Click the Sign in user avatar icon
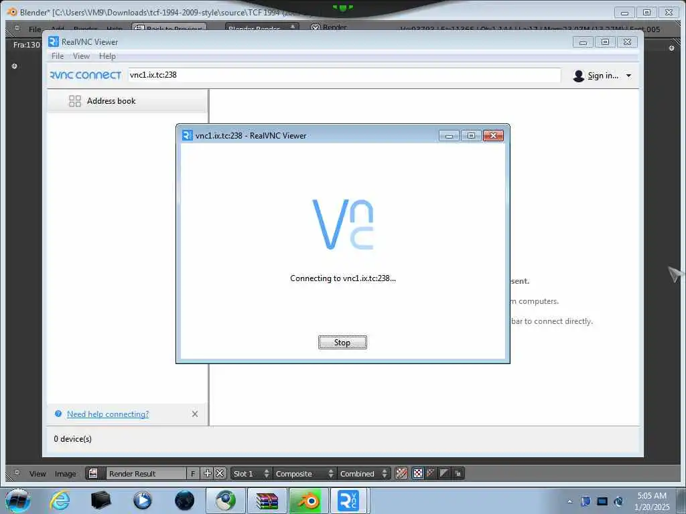 pos(578,76)
